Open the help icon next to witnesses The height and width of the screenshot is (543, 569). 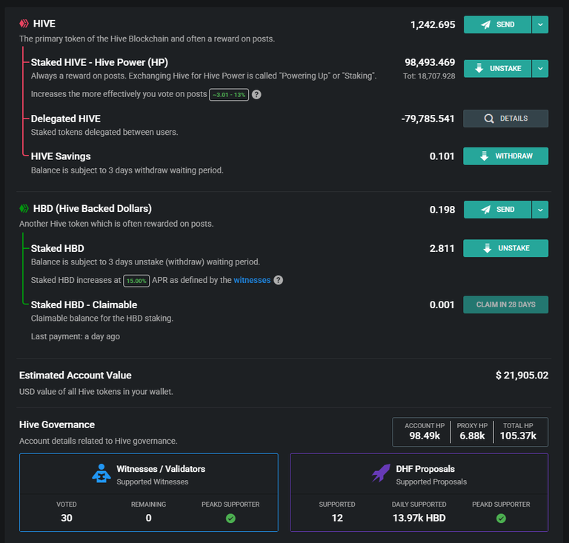[x=279, y=280]
